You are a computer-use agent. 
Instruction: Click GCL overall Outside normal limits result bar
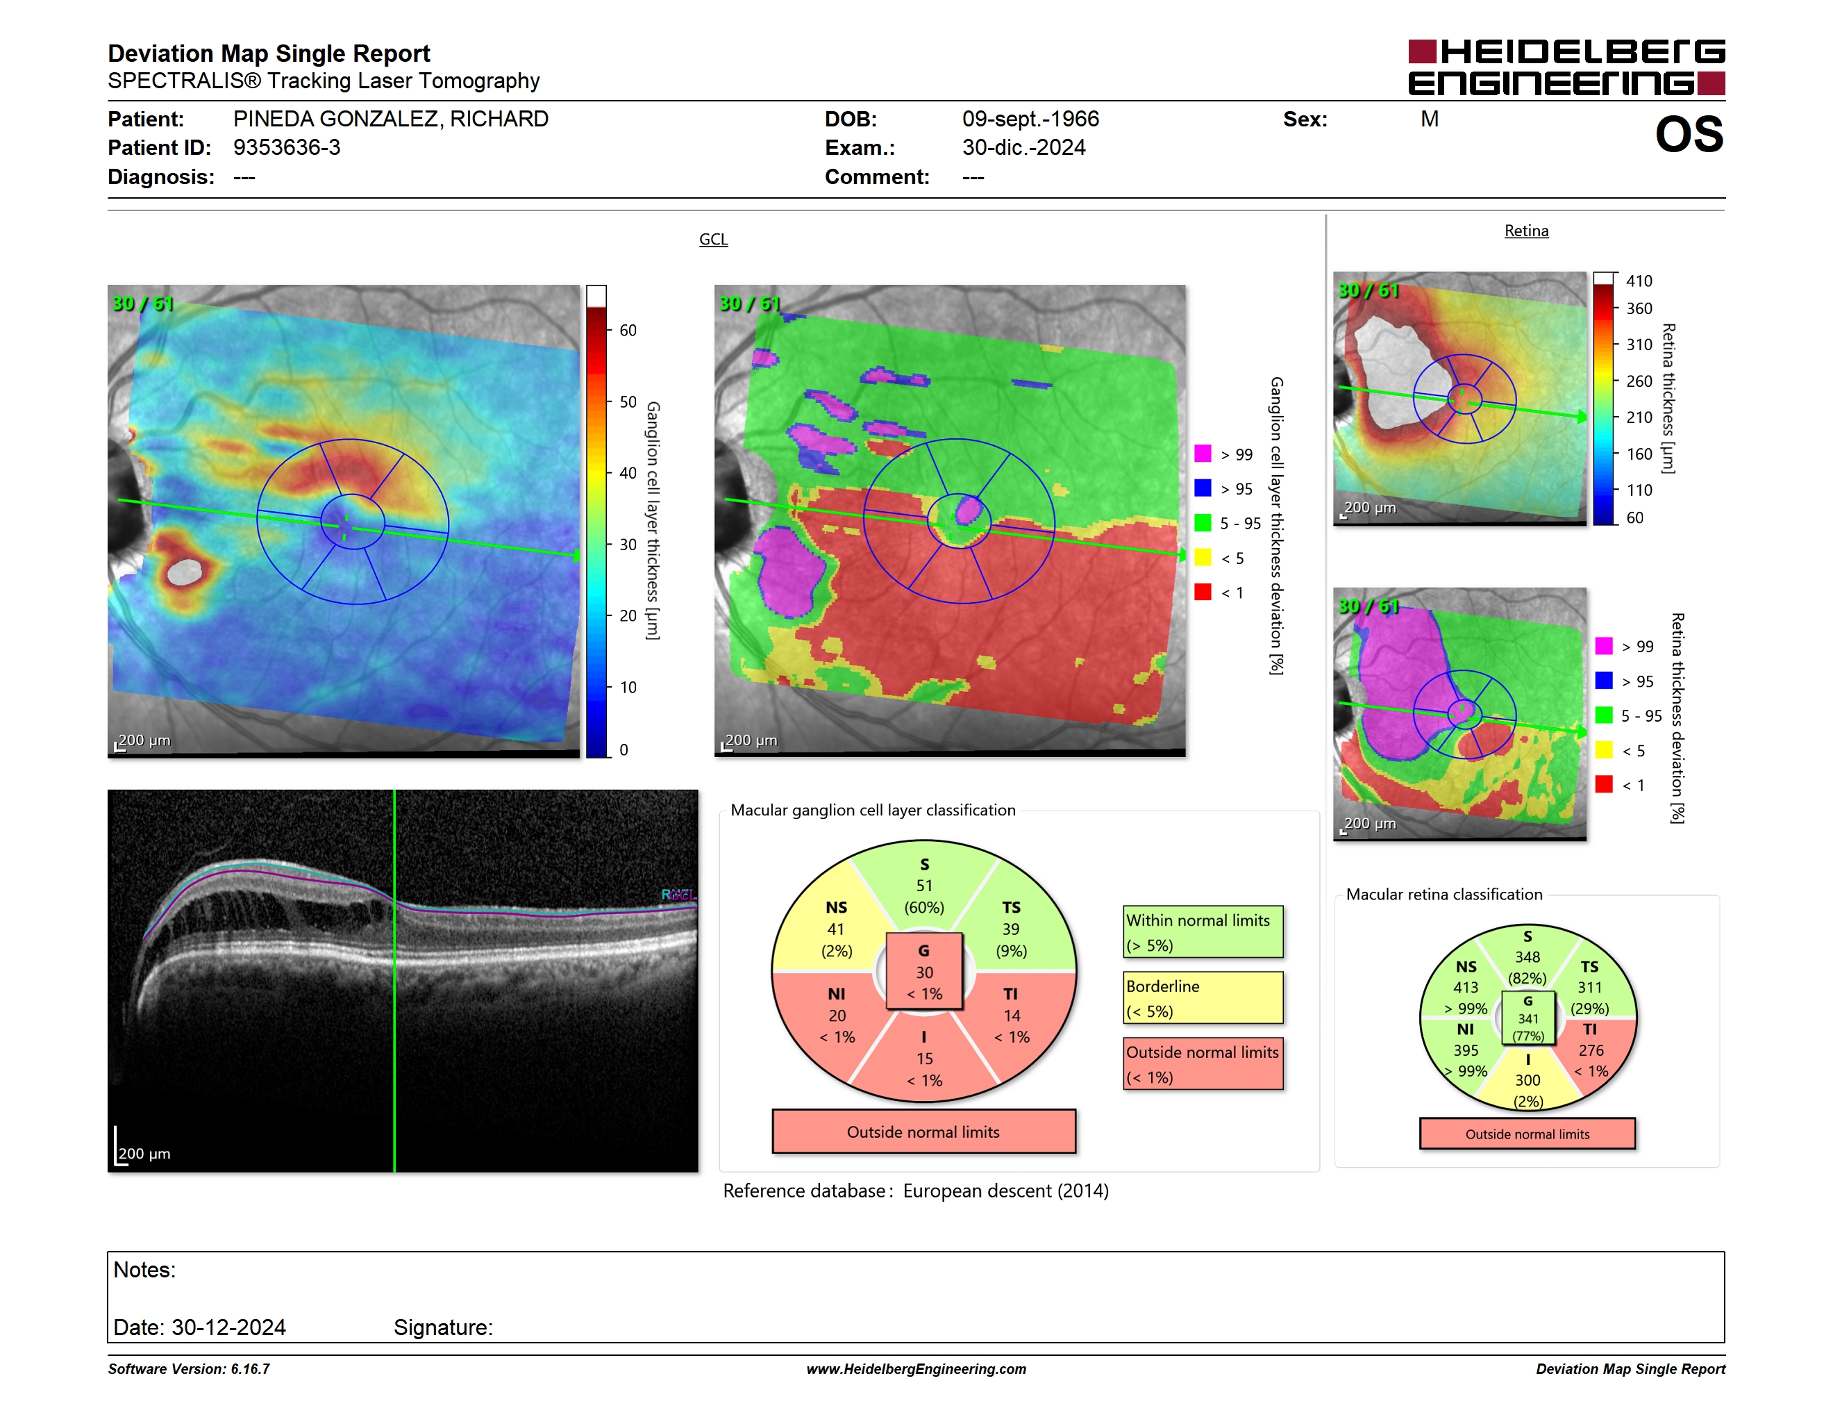click(923, 1132)
